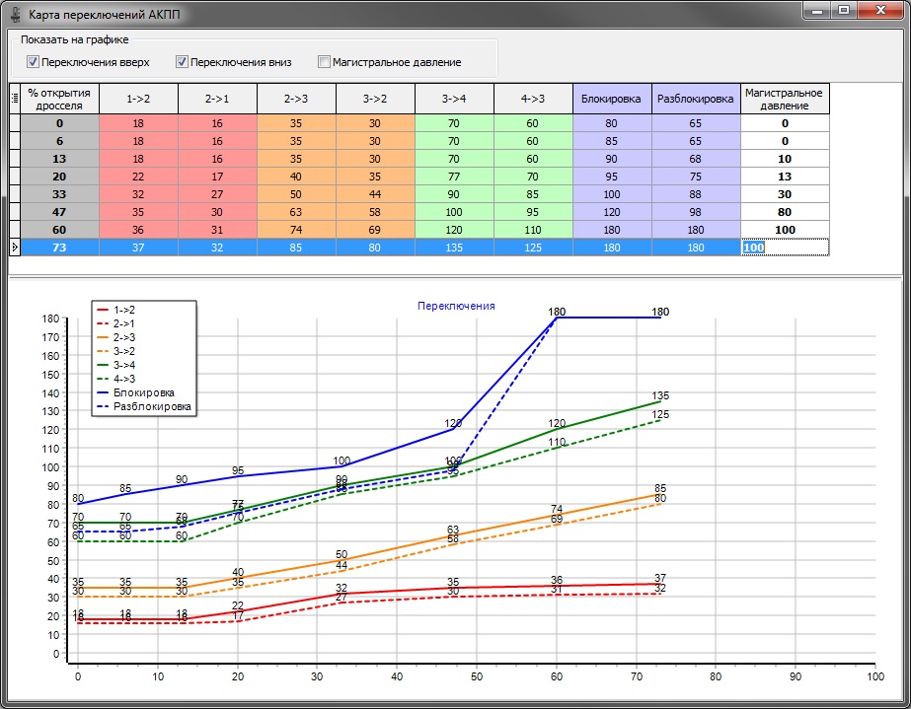Select throttle cell 13 in first column
Image resolution: width=911 pixels, height=709 pixels.
coord(60,159)
